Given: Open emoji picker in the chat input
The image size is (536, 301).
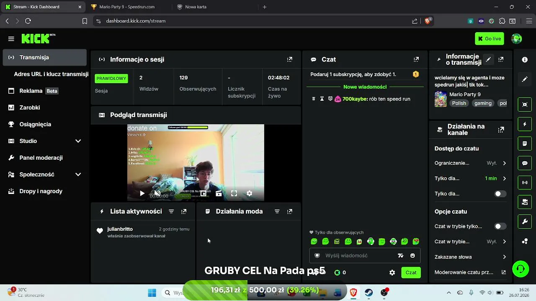Looking at the screenshot, I should [412, 255].
